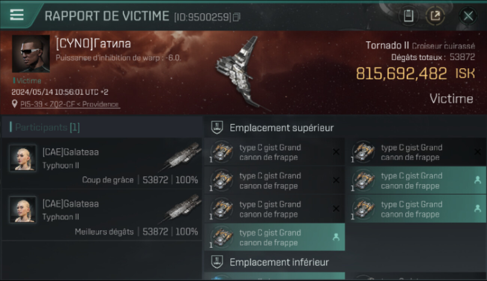This screenshot has width=487, height=281.
Task: Open Galateaa's Coup de grâce portrait
Action: pyautogui.click(x=23, y=158)
